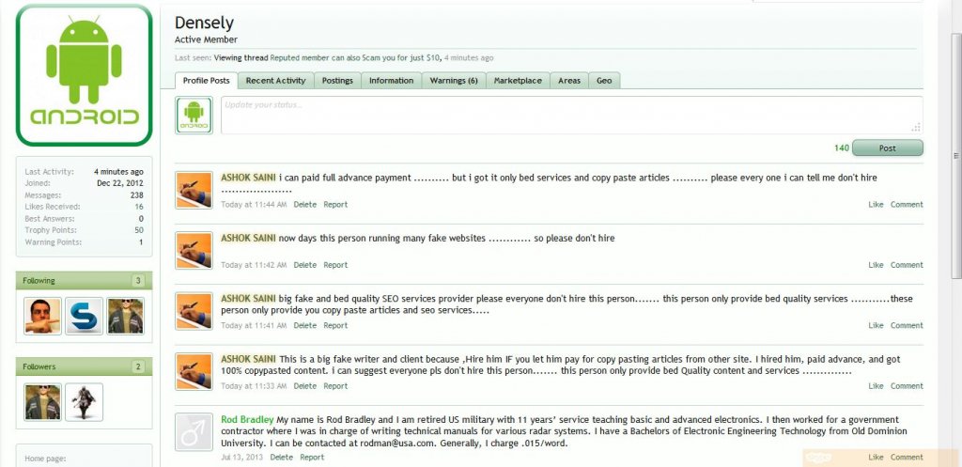
Task: Report Rod Bradley's Jul 13, 2013 post
Action: (312, 458)
